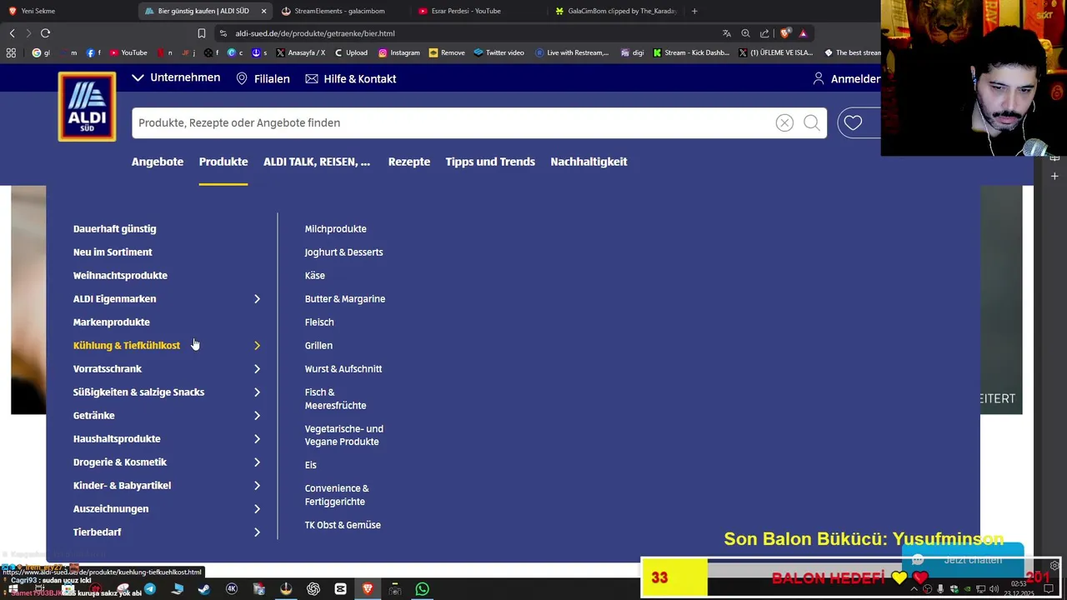Bookmark this page icon
Screen dimensions: 1067x600
click(201, 33)
